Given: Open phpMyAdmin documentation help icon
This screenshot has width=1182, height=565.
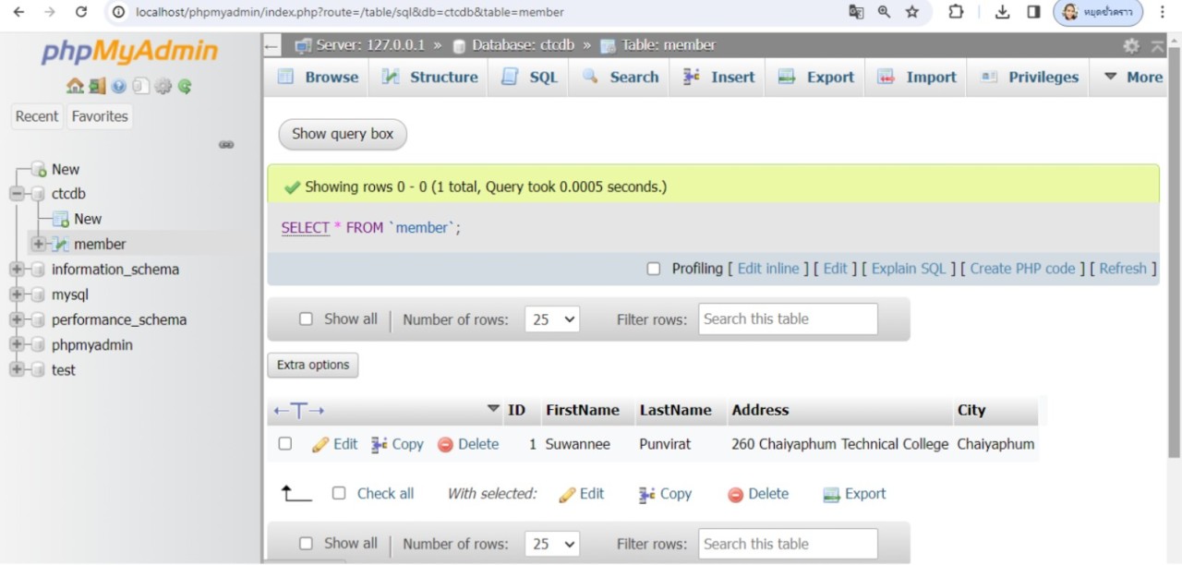Looking at the screenshot, I should 119,86.
